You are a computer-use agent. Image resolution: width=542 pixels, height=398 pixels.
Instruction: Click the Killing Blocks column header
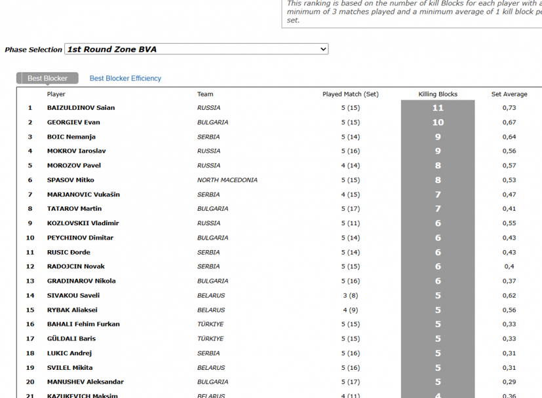(438, 94)
